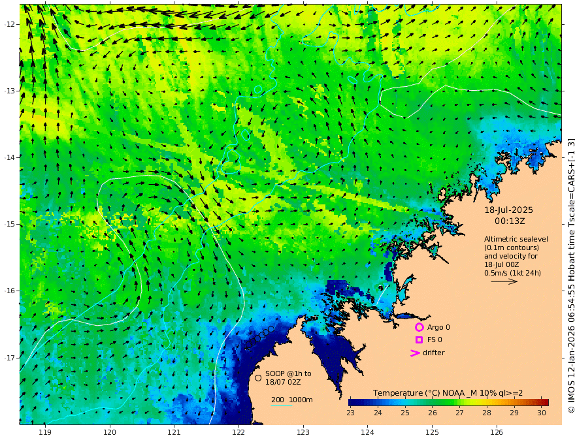Screen dimensions: 575x444
Task: Click the green 26°C section of colorbar
Action: (433, 403)
